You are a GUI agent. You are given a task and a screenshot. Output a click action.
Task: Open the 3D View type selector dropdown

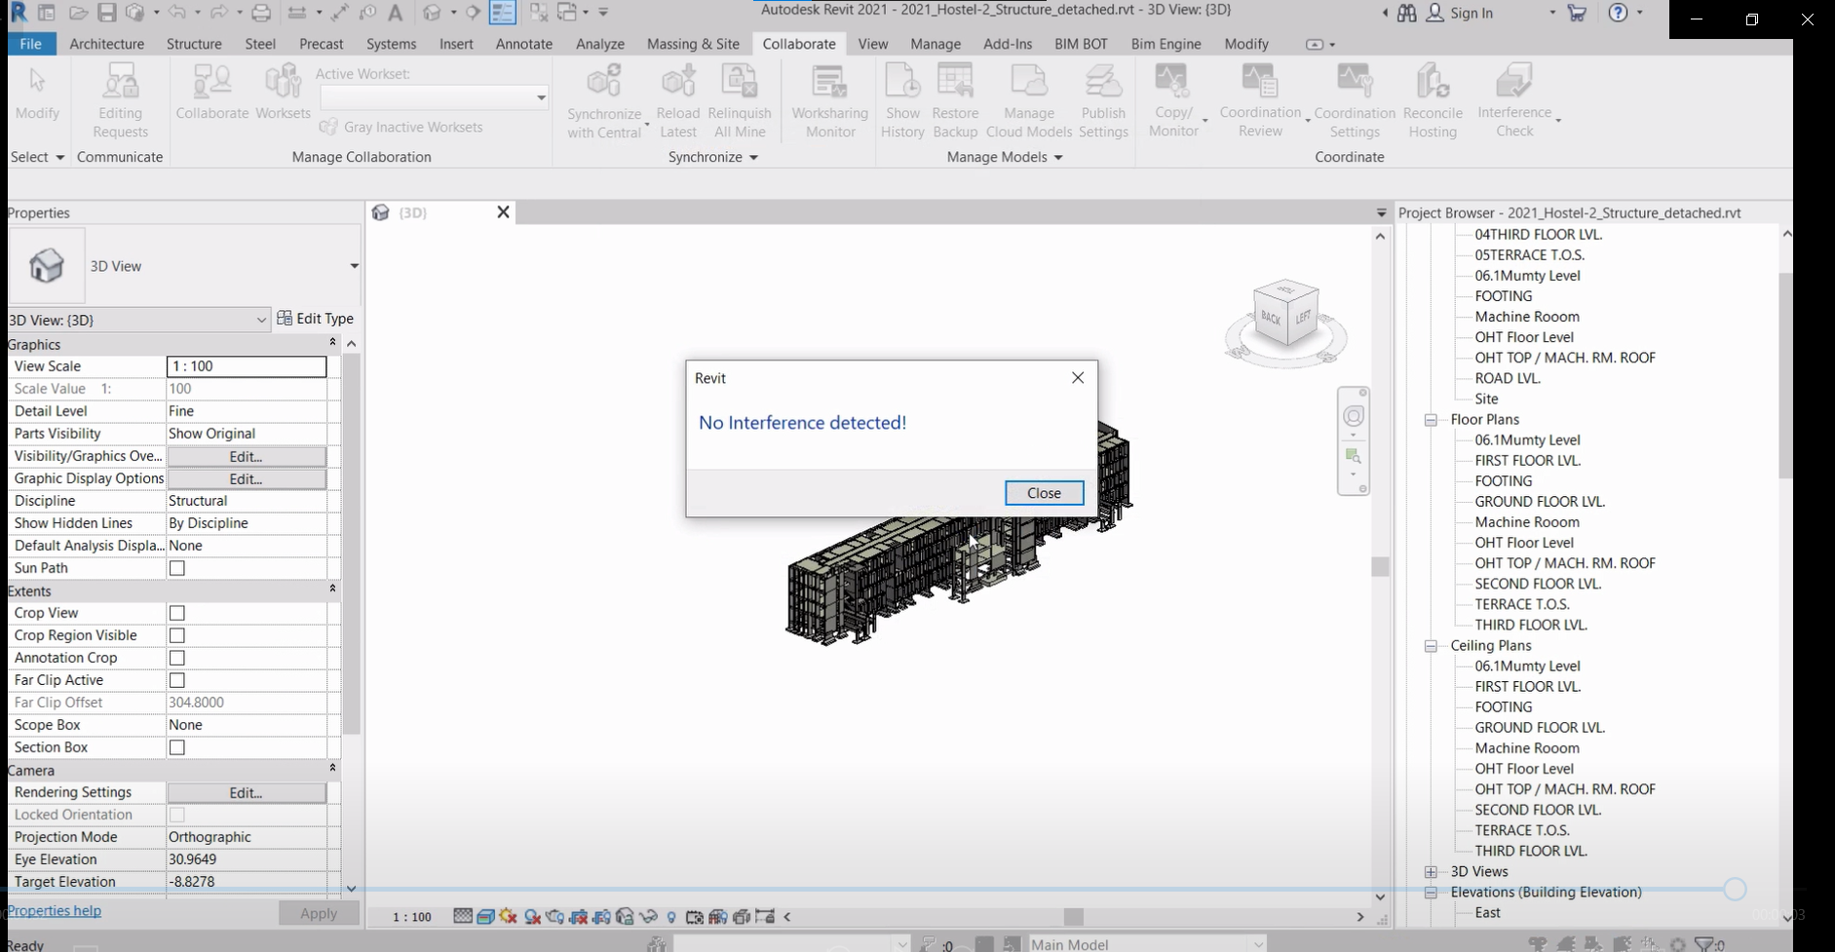pos(354,266)
